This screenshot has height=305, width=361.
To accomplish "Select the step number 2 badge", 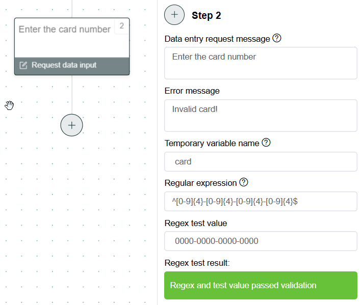I will (x=122, y=26).
